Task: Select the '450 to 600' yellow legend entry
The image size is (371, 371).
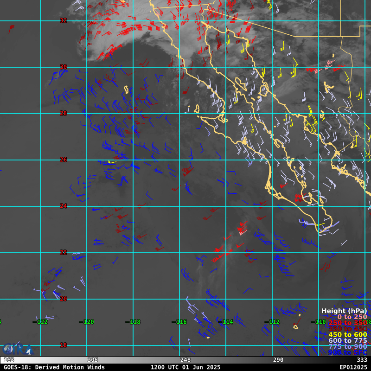Action: pos(347,334)
